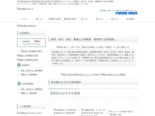Open the 寺田貸家(4～10) property card
The width and height of the screenshot is (155, 116).
pyautogui.click(x=65, y=109)
